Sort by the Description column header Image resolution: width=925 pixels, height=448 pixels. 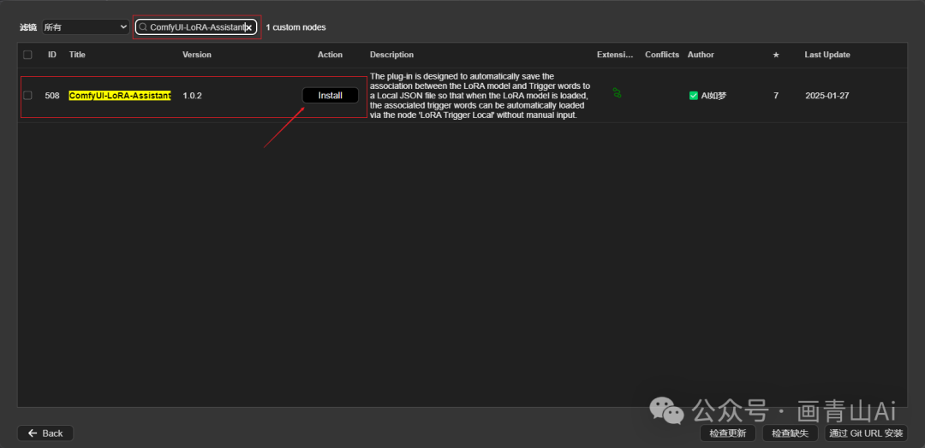click(x=391, y=55)
